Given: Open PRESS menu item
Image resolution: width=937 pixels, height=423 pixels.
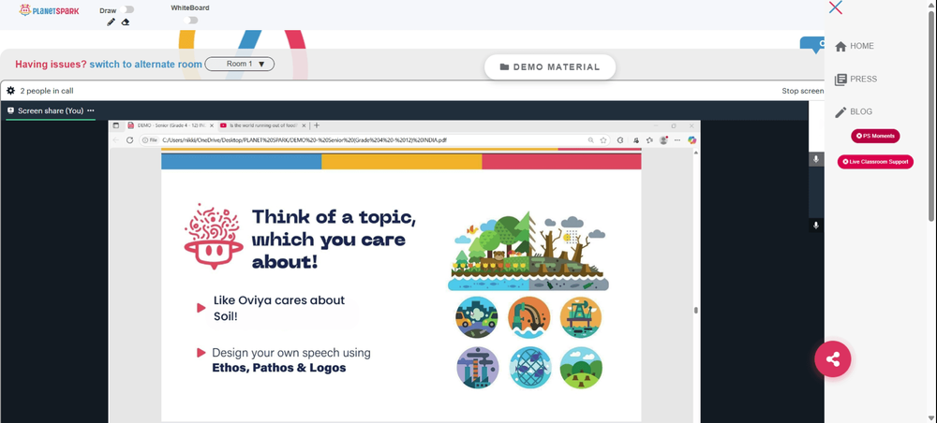Looking at the screenshot, I should click(x=855, y=79).
